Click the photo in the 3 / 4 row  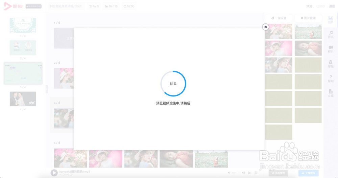tap(64, 118)
